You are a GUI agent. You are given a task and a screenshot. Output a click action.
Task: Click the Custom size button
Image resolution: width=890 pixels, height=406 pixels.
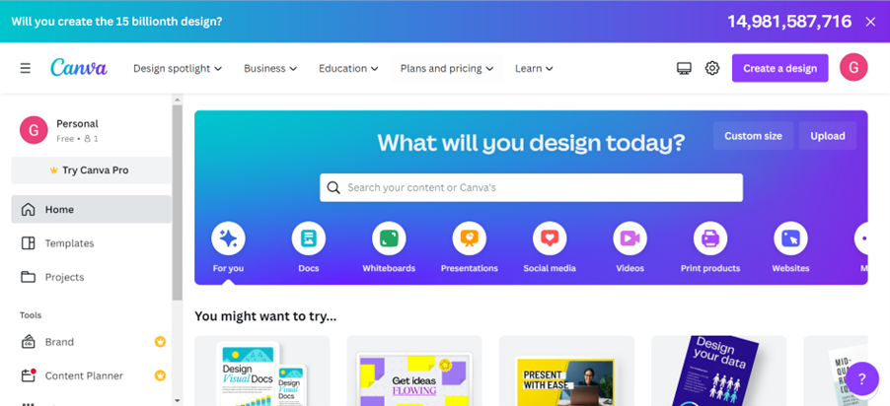coord(753,136)
